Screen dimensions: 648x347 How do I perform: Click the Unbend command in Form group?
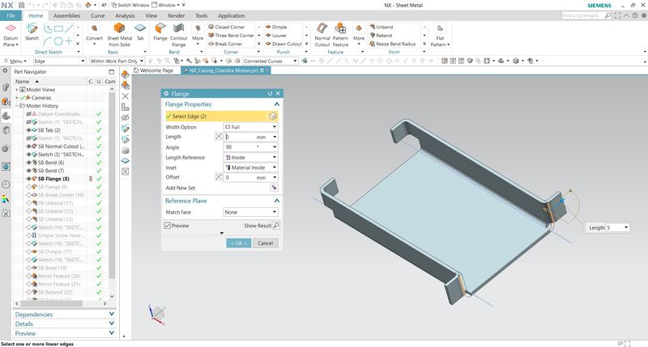381,27
